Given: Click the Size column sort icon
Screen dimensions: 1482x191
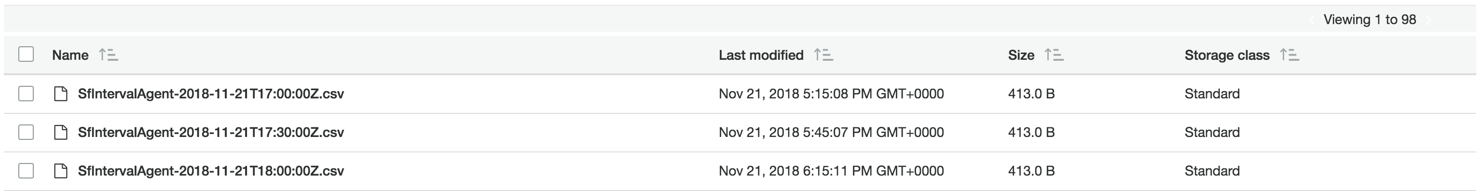Looking at the screenshot, I should (x=1054, y=55).
